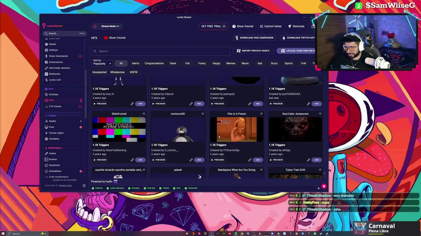Open Shortcuts from the top bar
The height and width of the screenshot is (236, 421).
(296, 26)
